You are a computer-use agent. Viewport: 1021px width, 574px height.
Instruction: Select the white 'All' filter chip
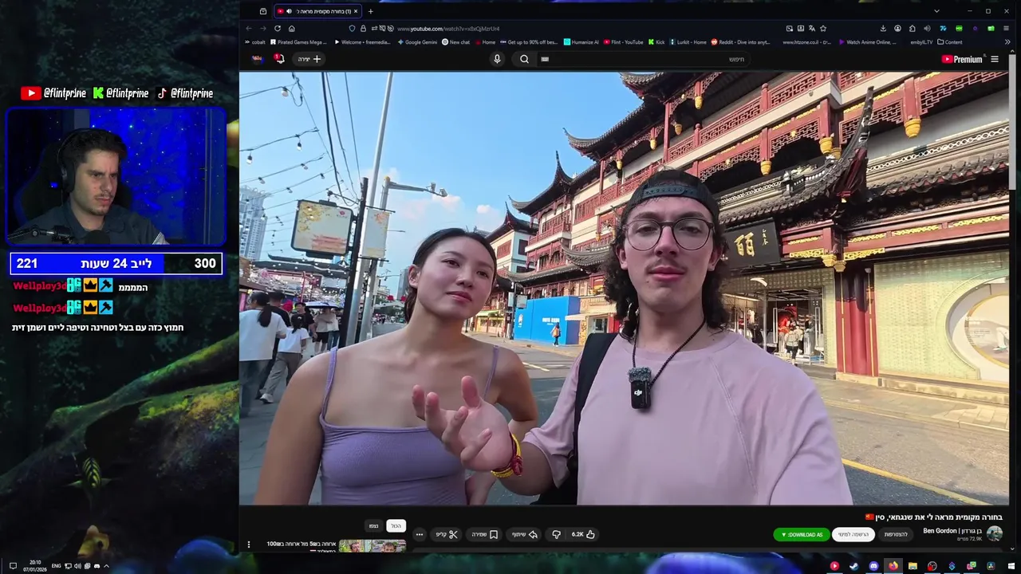tap(396, 525)
